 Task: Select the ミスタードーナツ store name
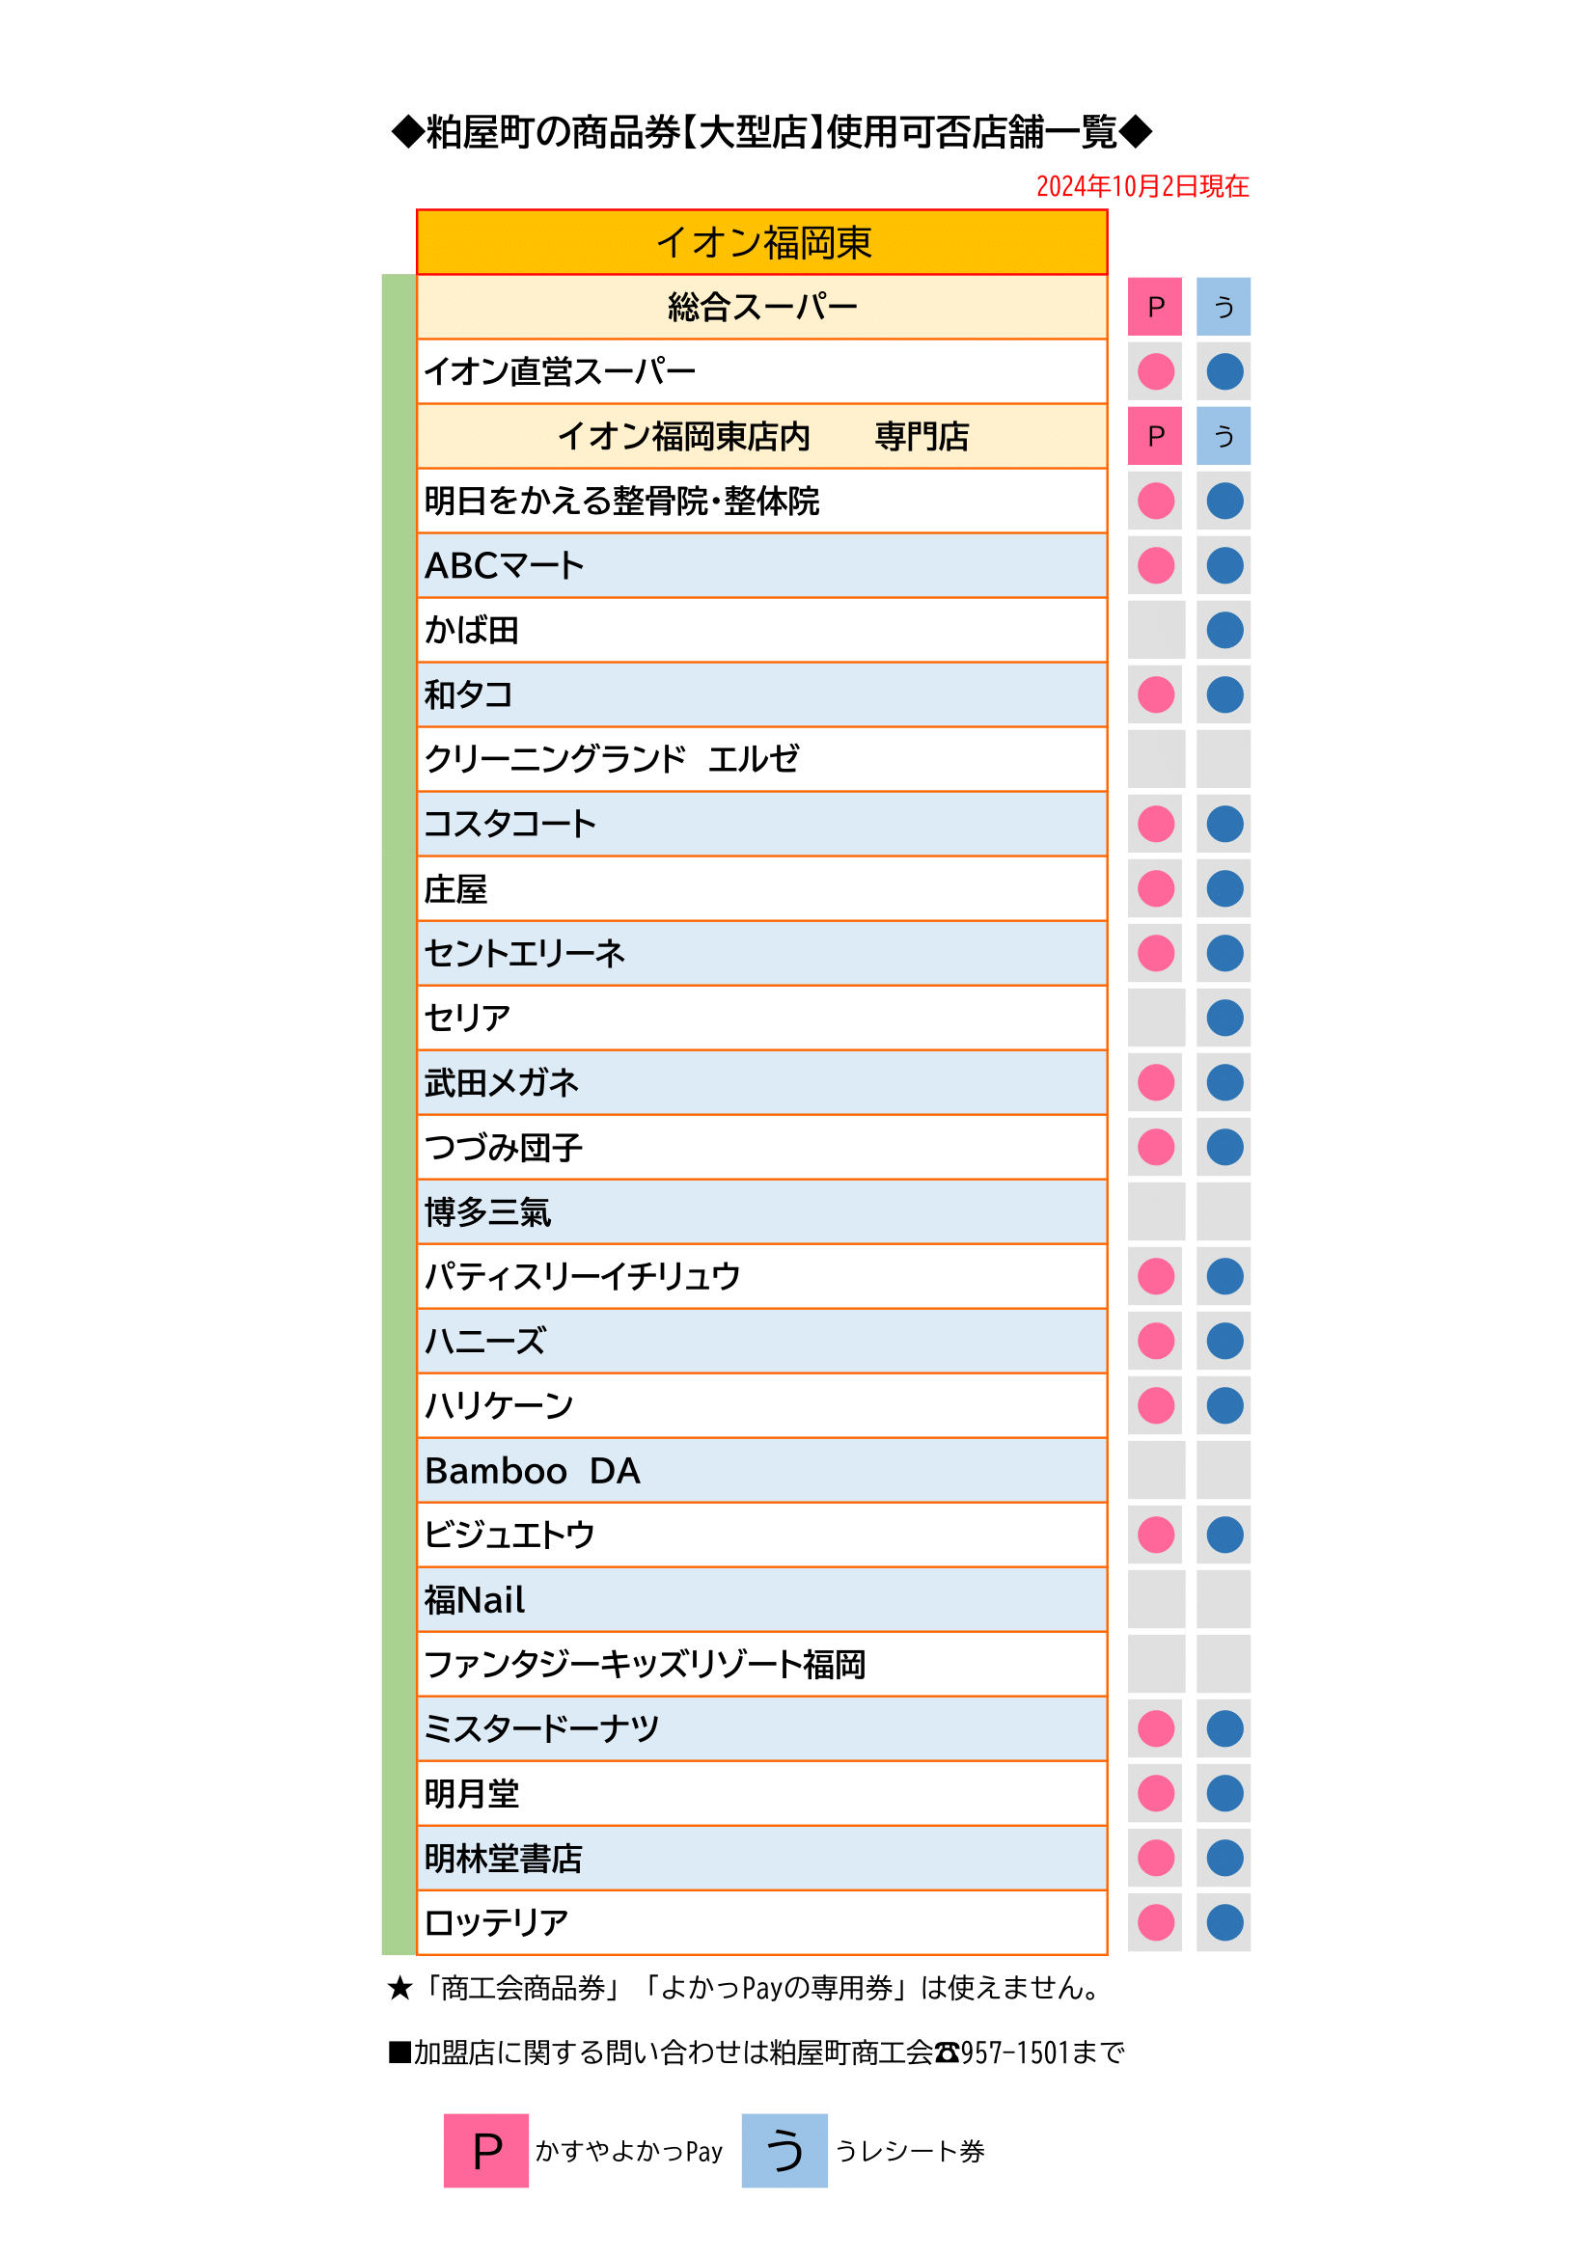point(541,1729)
